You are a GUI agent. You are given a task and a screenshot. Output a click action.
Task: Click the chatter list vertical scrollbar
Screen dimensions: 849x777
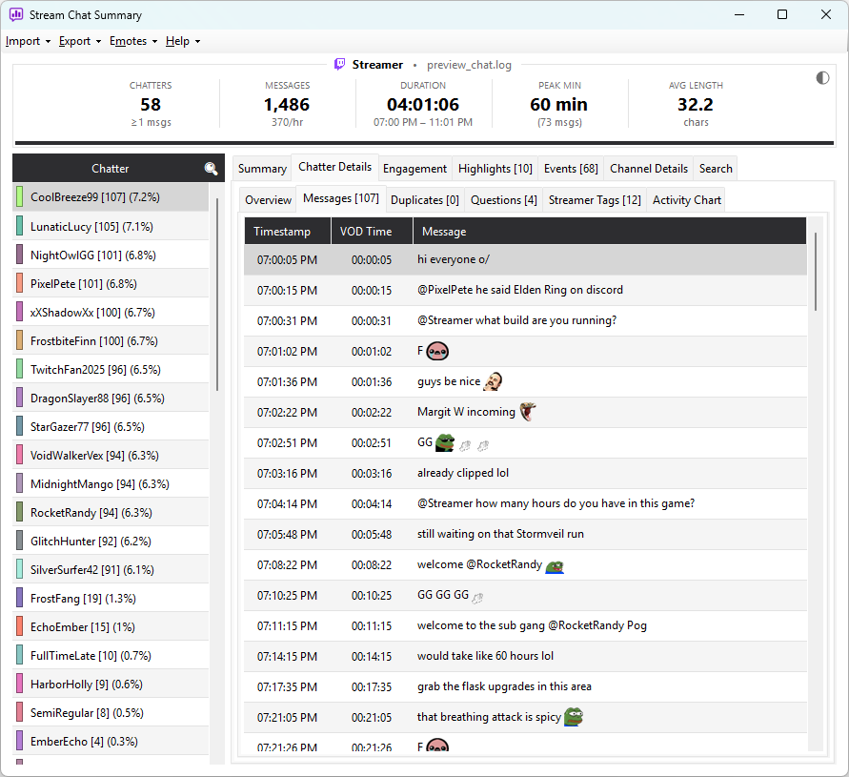pyautogui.click(x=217, y=295)
